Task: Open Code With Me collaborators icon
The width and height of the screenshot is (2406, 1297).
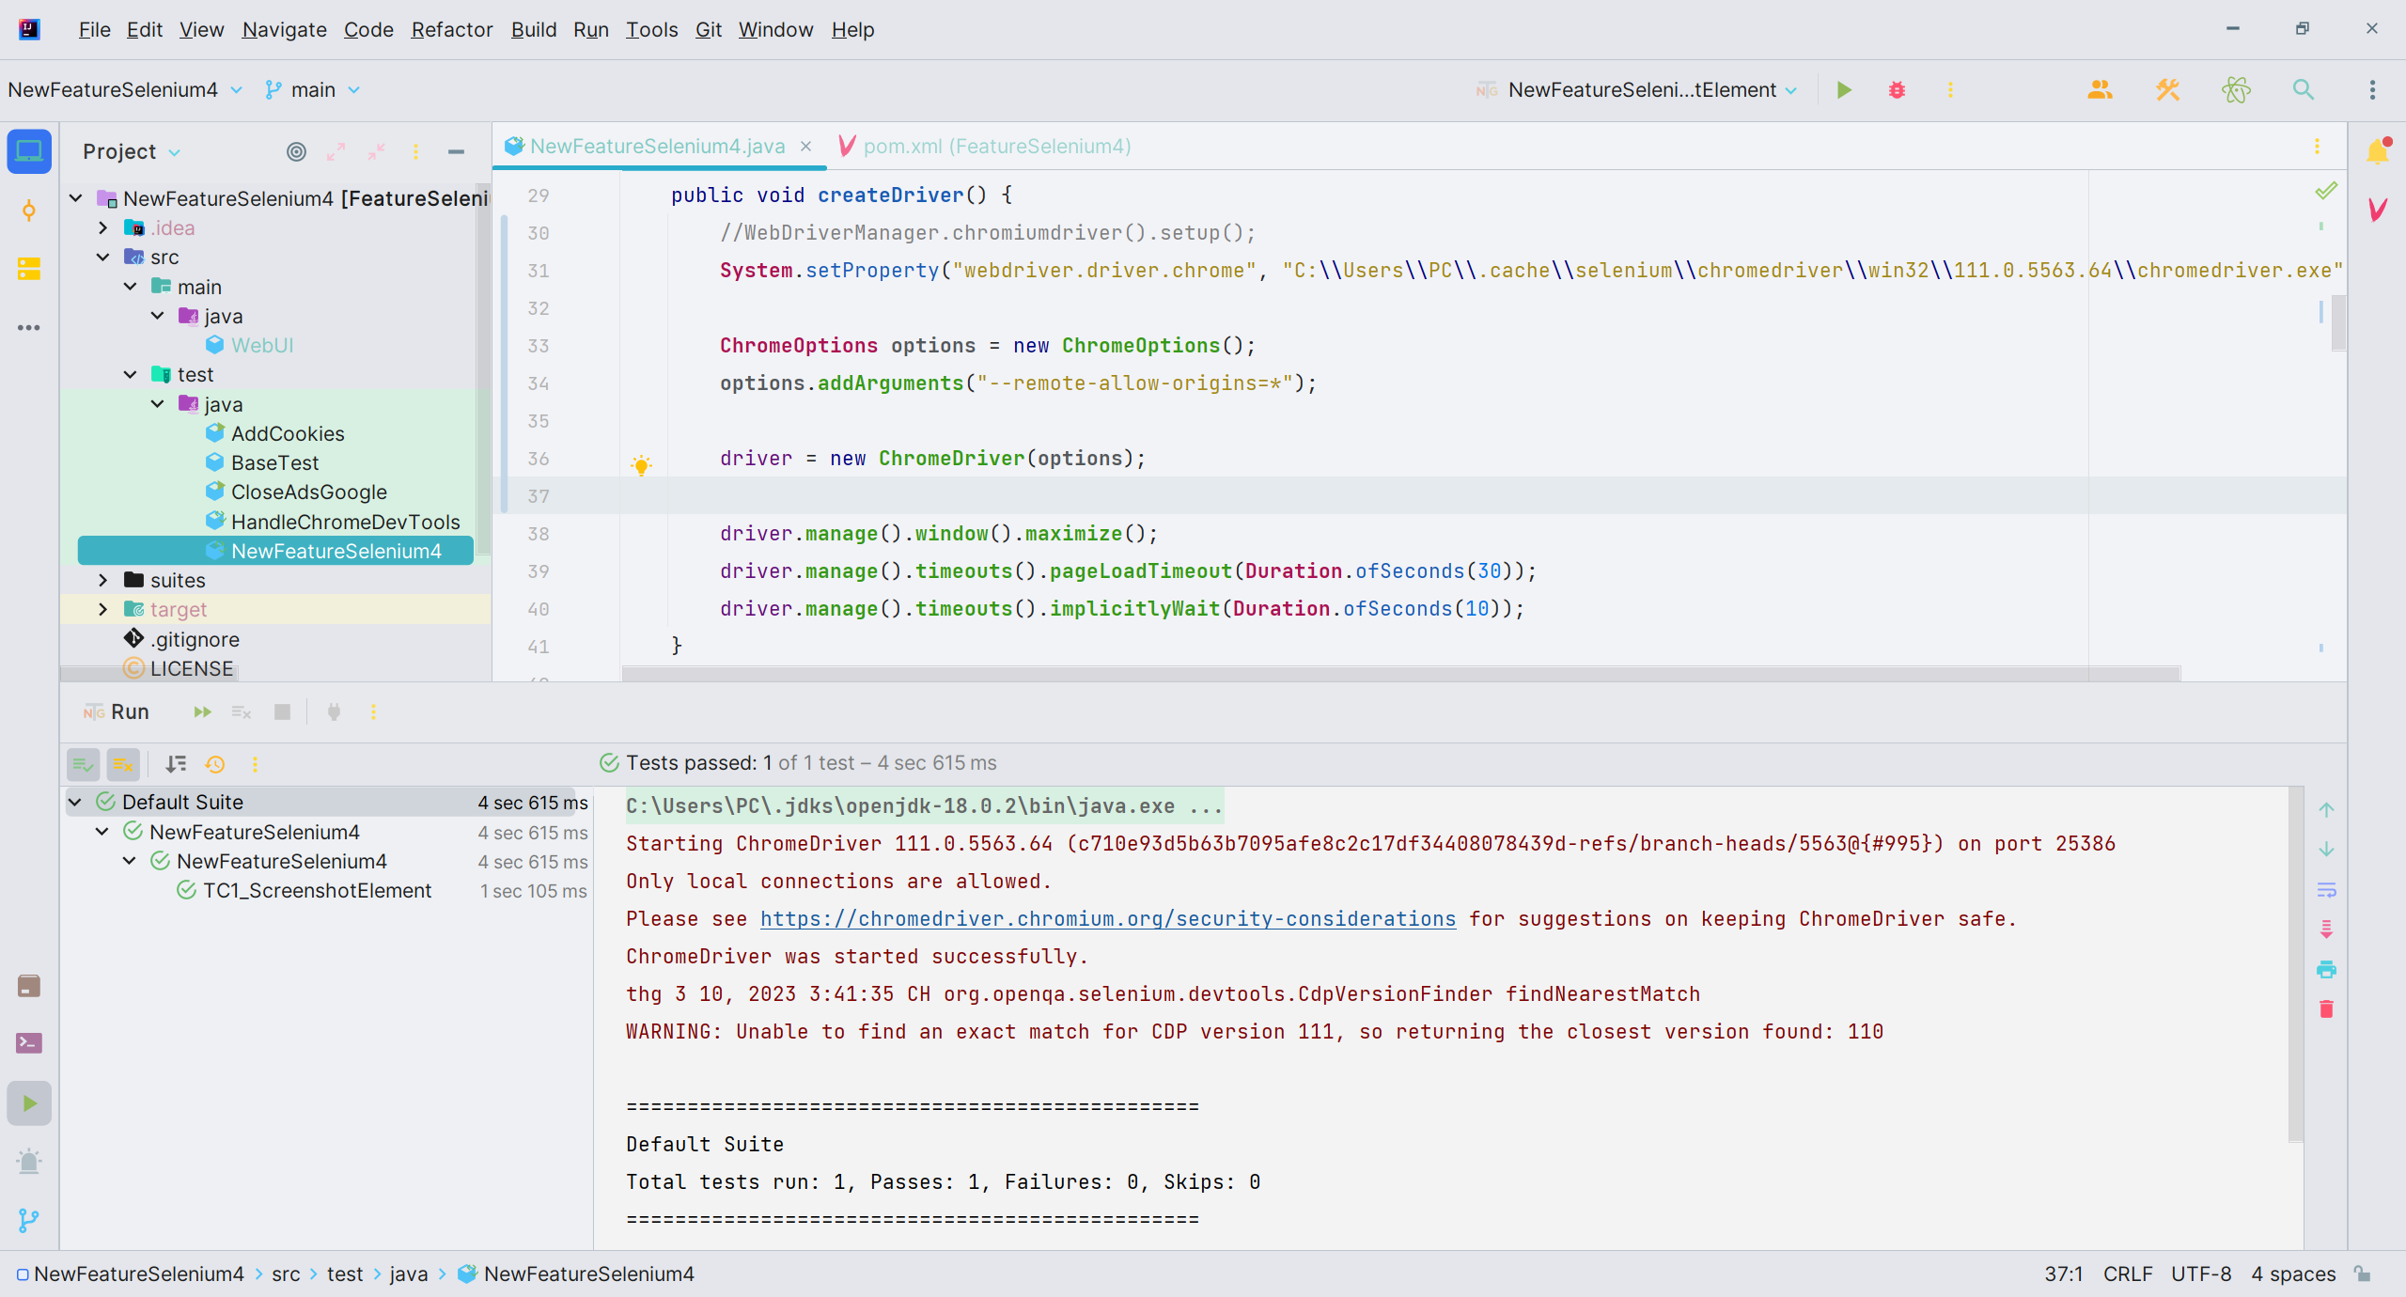Action: click(x=2100, y=90)
